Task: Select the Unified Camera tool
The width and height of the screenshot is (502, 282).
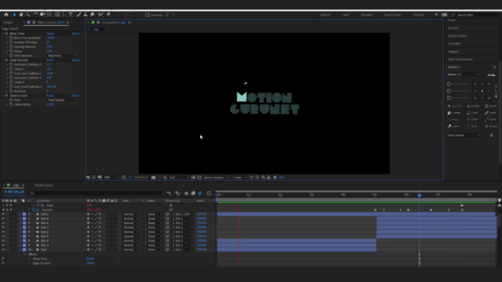Action: pos(42,15)
